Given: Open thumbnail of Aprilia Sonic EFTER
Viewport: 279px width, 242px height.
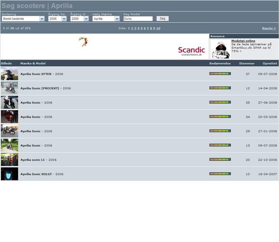Looking at the screenshot, I should click(x=9, y=74).
